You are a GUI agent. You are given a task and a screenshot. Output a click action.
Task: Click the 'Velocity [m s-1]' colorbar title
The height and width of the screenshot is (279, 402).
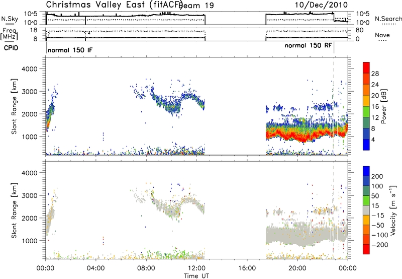[392, 210]
